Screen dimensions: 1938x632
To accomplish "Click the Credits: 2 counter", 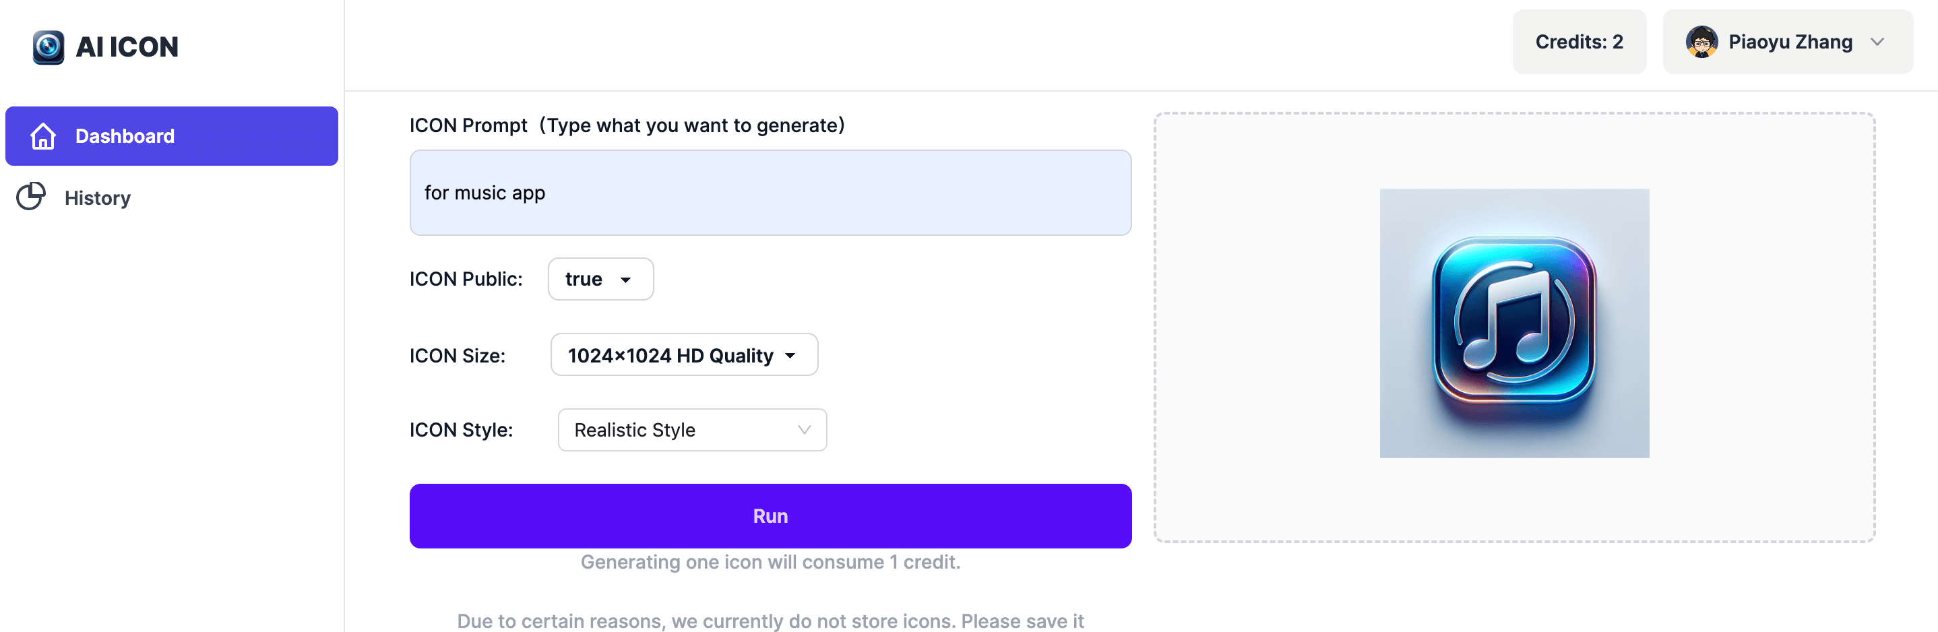I will (x=1579, y=41).
